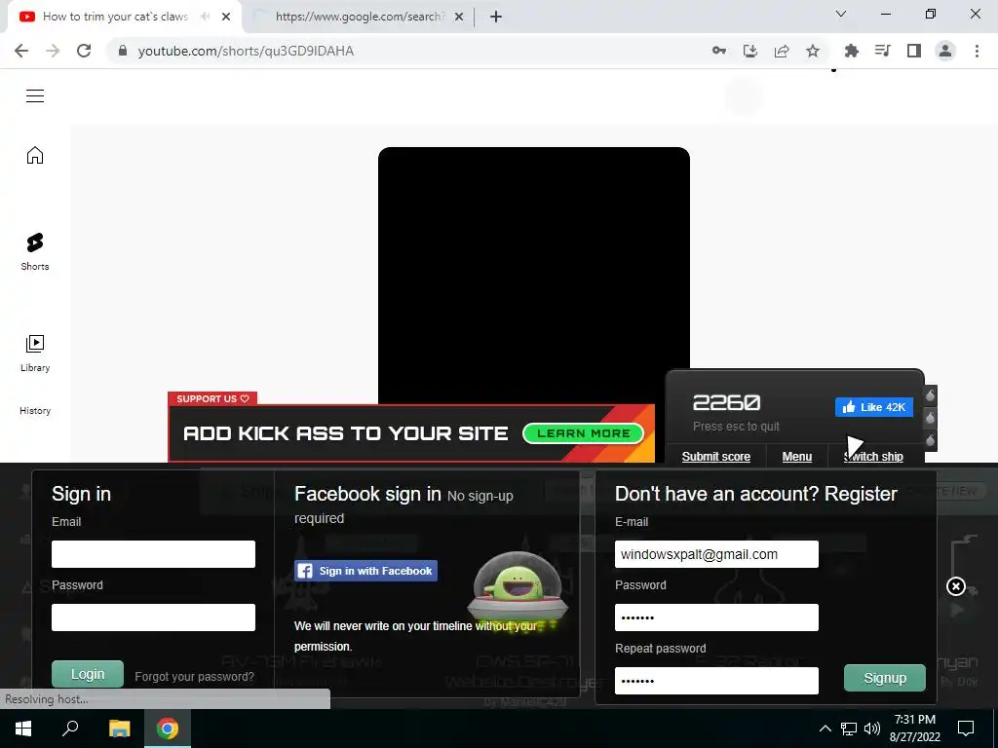Click the Register Password field
This screenshot has width=998, height=748.
point(716,617)
